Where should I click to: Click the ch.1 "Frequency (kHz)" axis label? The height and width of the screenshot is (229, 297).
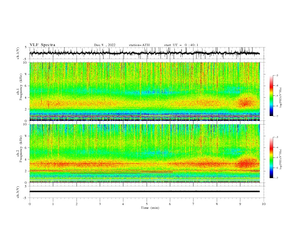point(21,87)
